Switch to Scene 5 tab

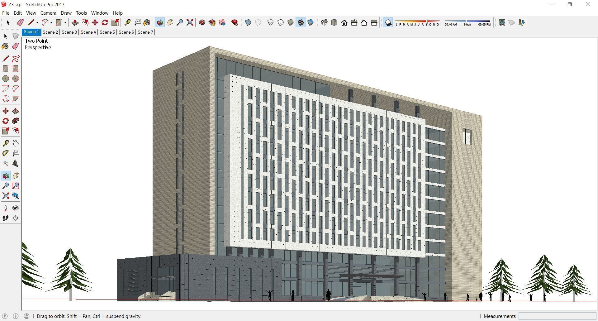(107, 32)
